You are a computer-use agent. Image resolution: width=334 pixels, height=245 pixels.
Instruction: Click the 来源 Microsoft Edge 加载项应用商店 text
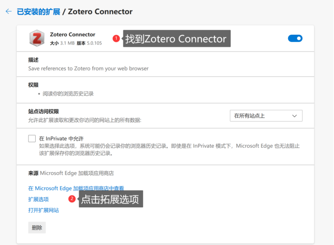click(71, 173)
